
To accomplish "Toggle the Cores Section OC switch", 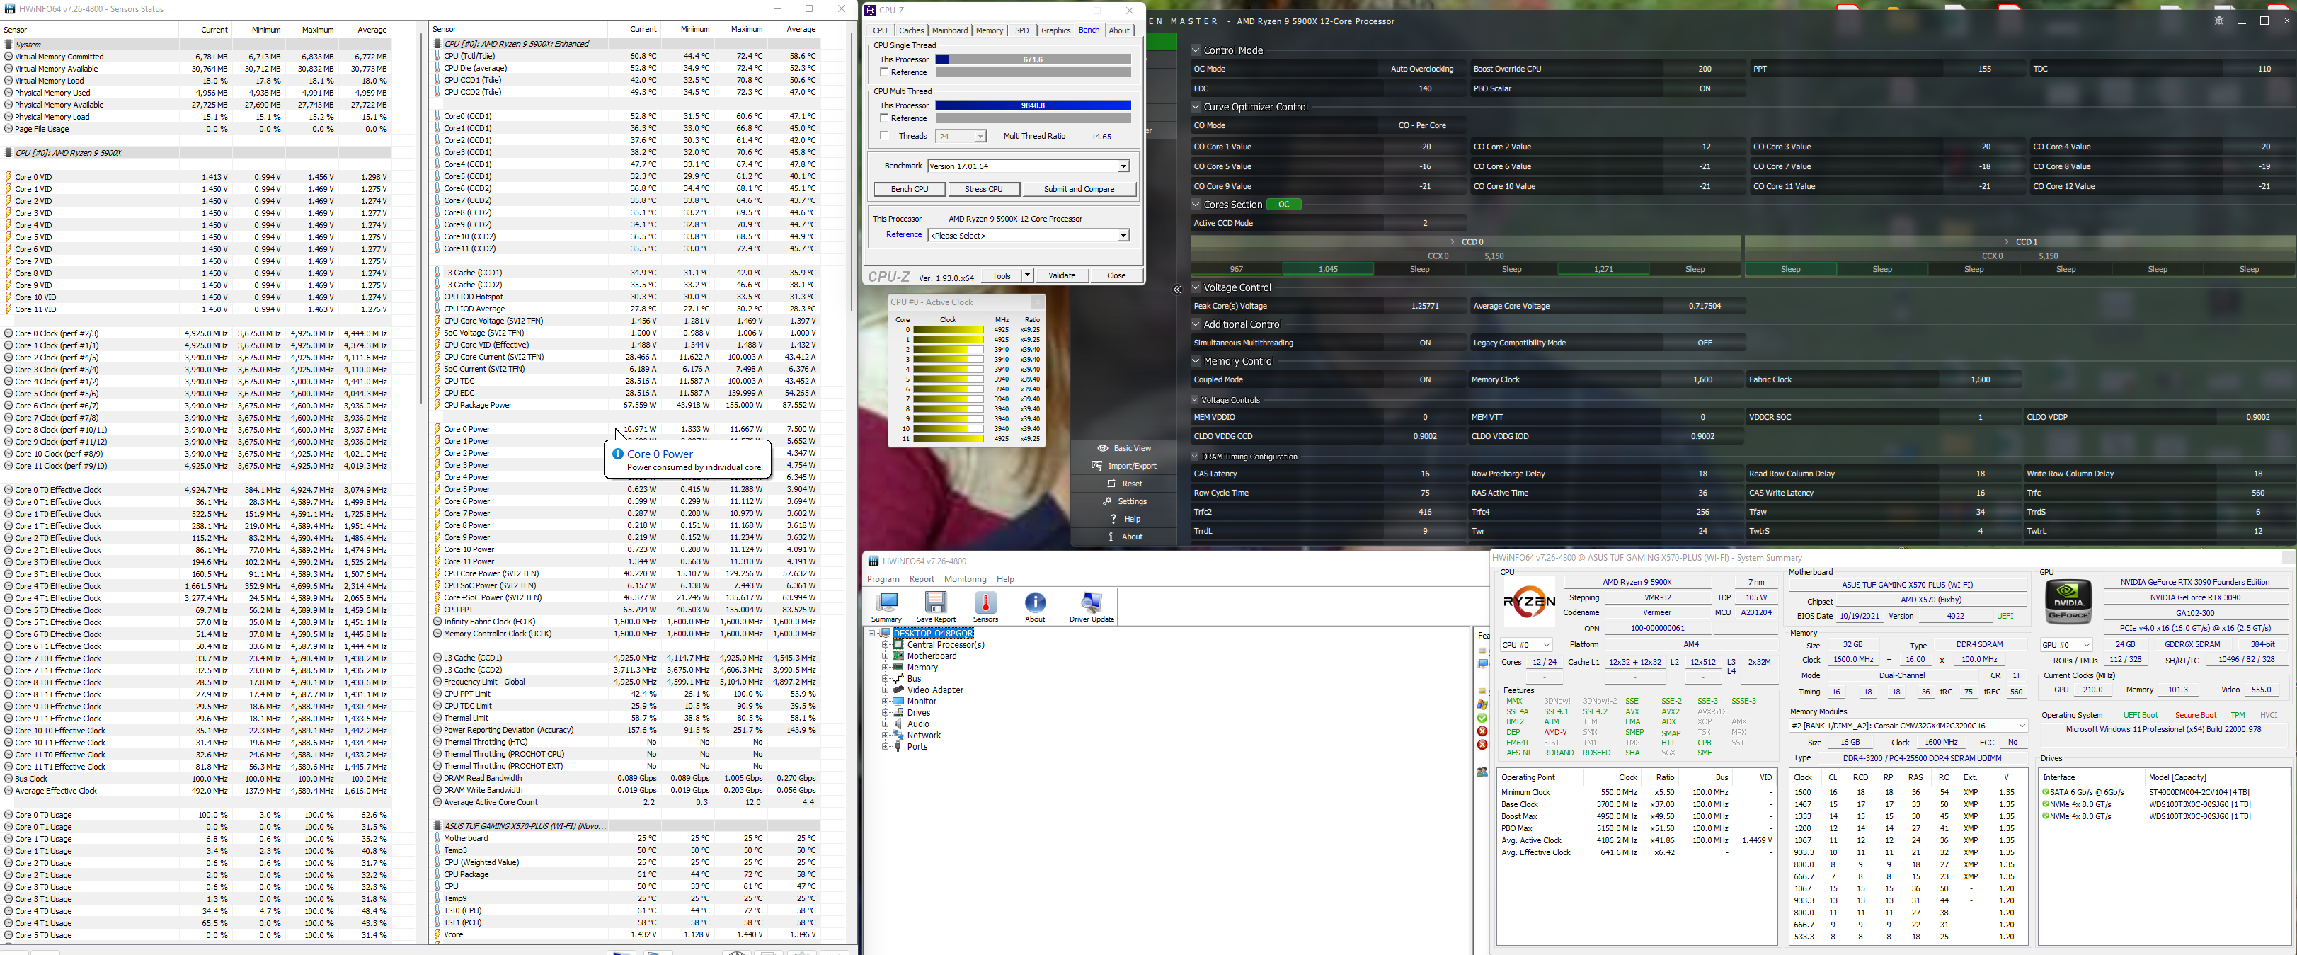I will 1284,204.
